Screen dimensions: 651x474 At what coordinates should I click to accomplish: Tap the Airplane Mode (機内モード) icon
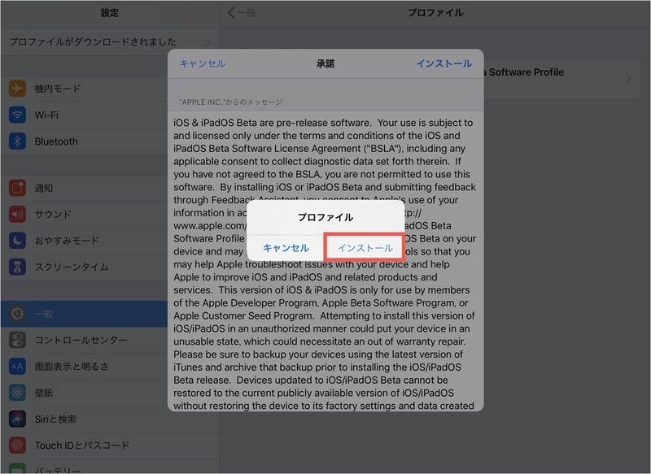pos(17,89)
